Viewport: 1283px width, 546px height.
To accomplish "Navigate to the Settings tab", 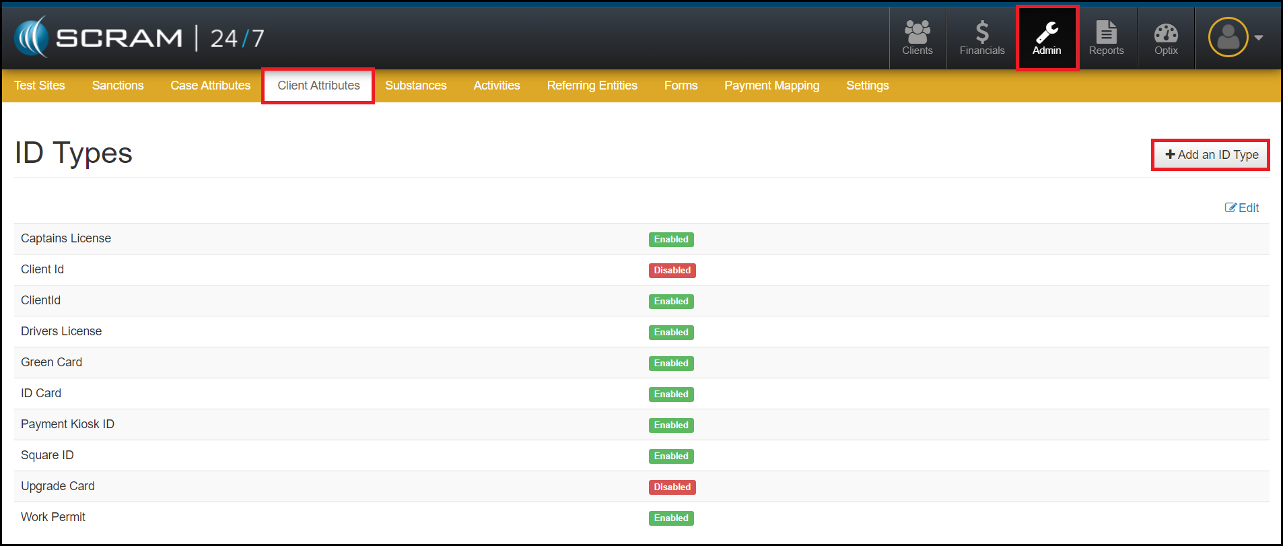I will click(x=867, y=86).
